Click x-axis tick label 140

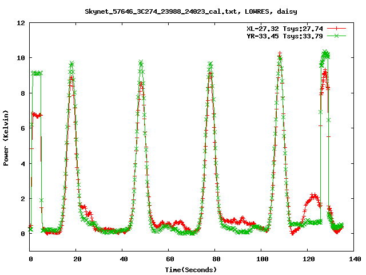355,259
